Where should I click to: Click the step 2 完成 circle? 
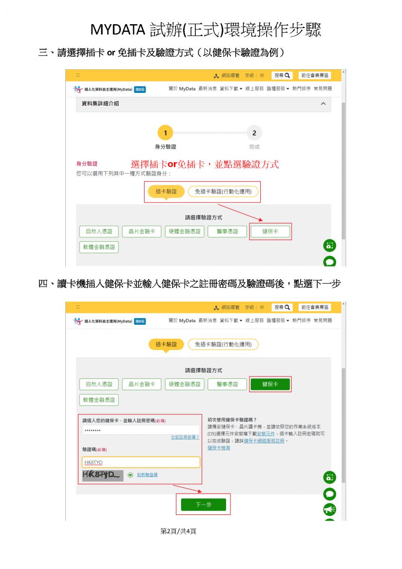(x=254, y=133)
